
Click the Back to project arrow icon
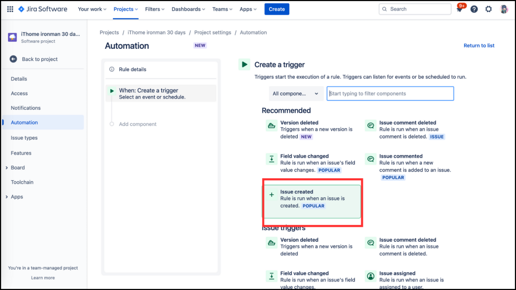(13, 59)
